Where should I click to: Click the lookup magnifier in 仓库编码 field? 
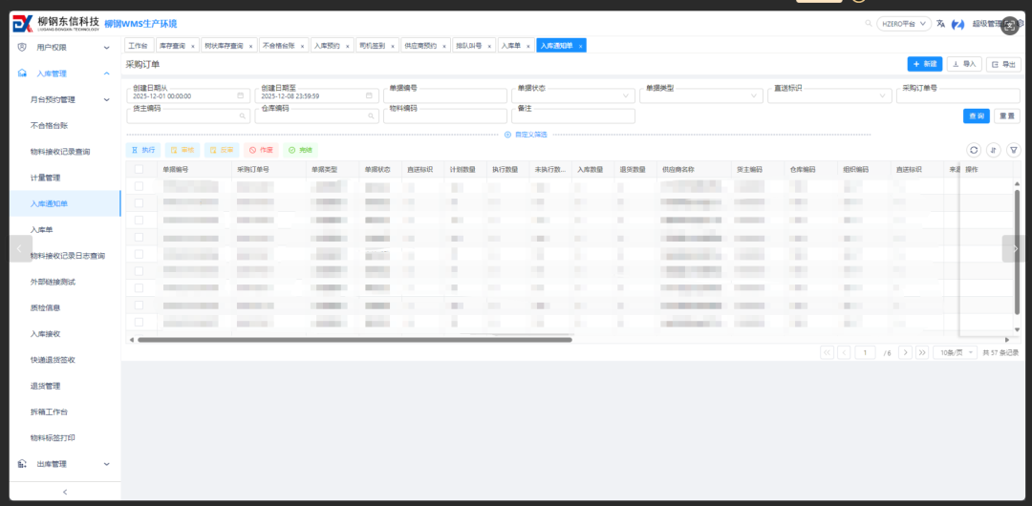[x=371, y=116]
